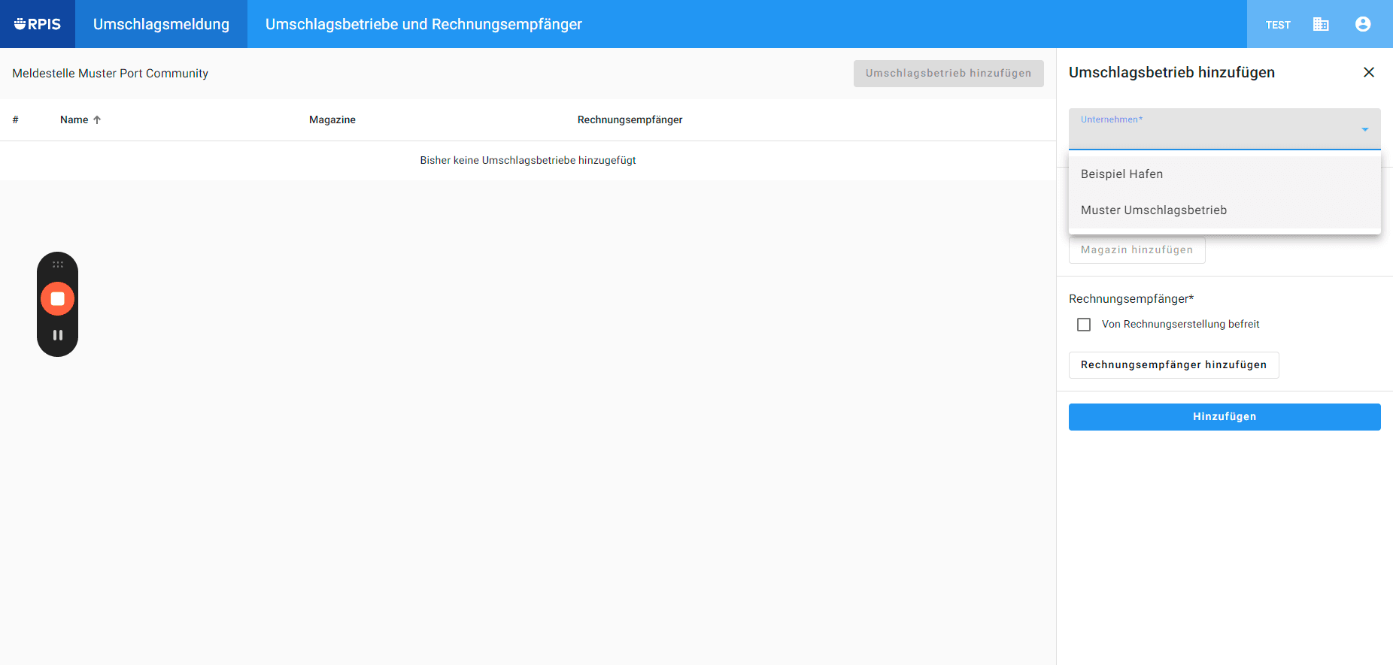Close the Umschlagsbetrieb hinzufügen panel
The width and height of the screenshot is (1393, 665).
(1369, 72)
